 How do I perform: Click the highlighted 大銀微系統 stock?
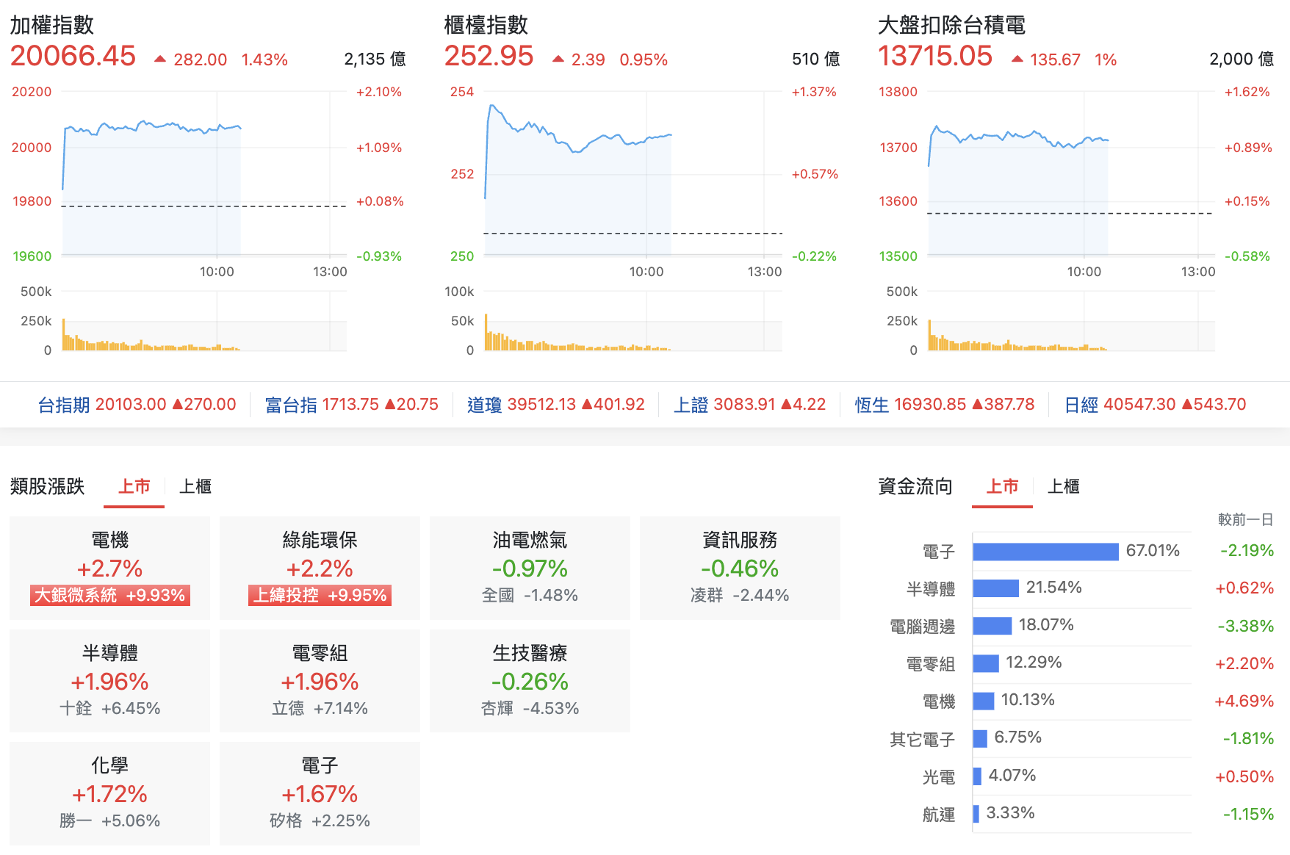click(109, 596)
